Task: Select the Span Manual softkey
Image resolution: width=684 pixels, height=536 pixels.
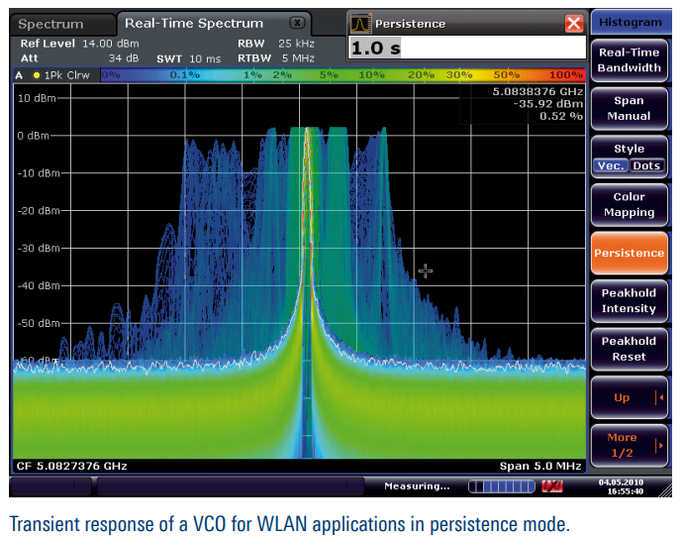Action: click(629, 108)
